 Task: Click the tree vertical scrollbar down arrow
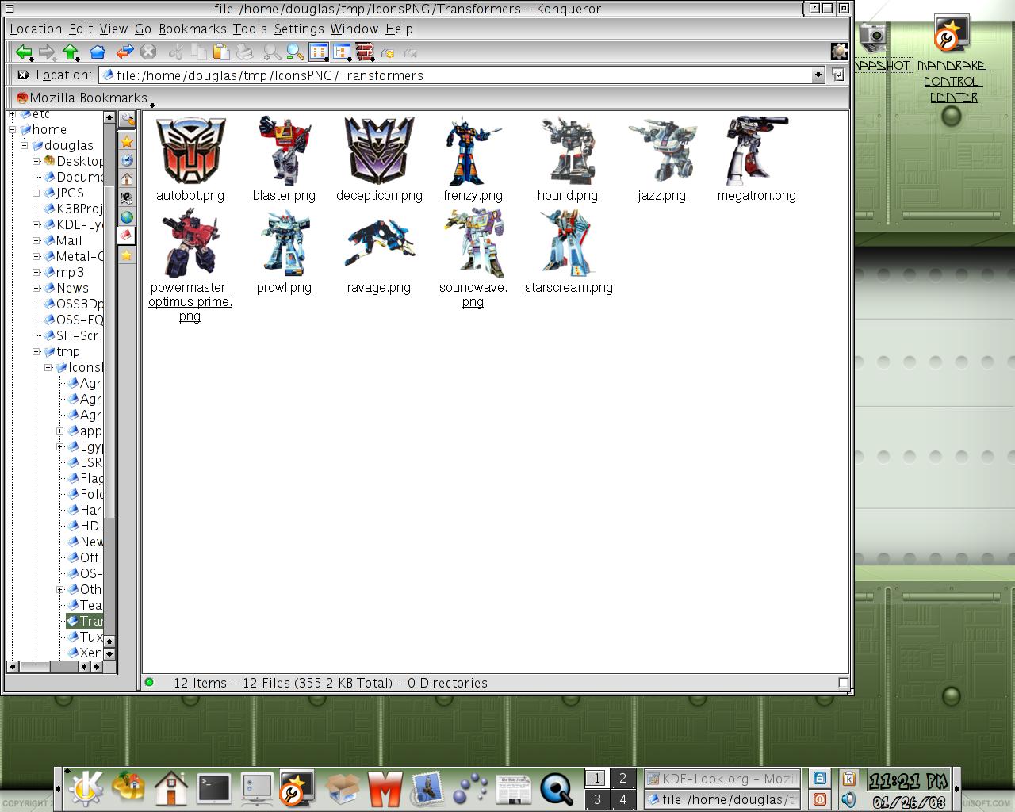pyautogui.click(x=109, y=653)
